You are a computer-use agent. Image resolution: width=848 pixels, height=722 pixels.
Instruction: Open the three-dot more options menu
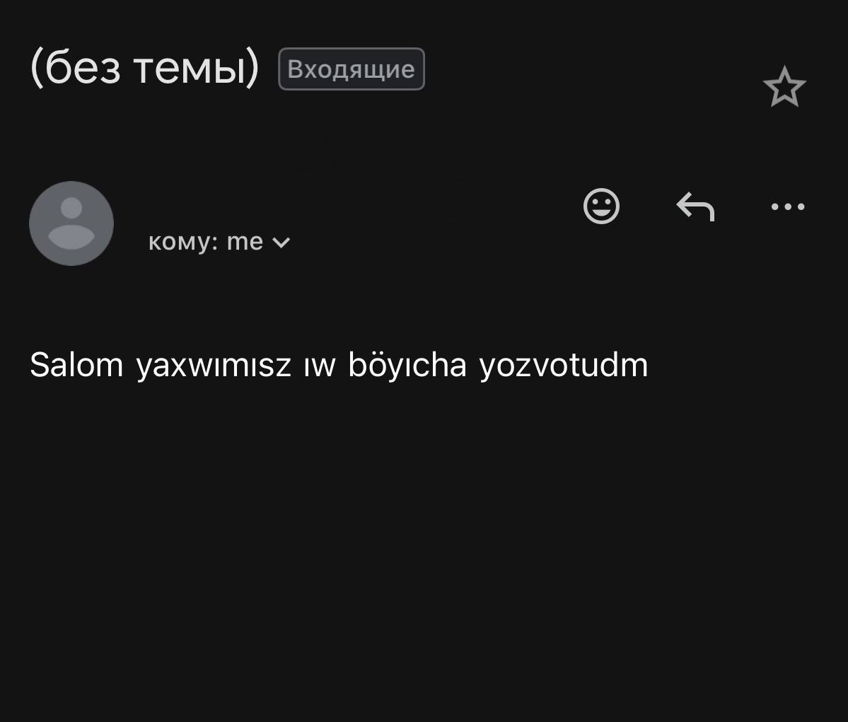pyautogui.click(x=788, y=206)
